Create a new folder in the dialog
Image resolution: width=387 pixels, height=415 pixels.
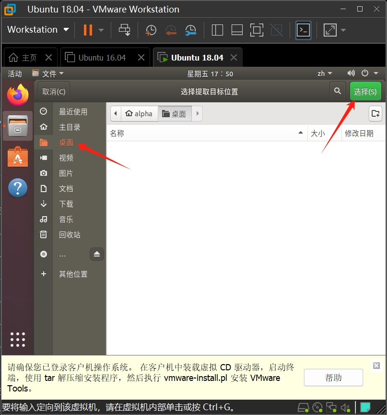pyautogui.click(x=375, y=113)
